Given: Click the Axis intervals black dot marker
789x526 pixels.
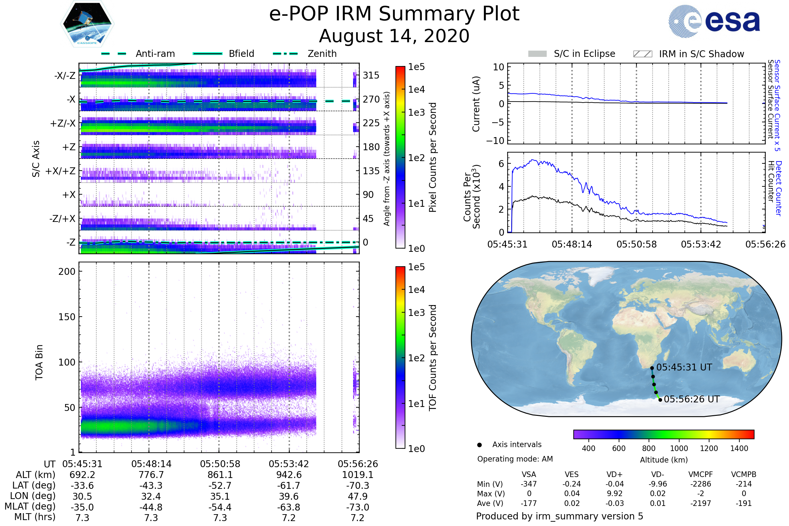Looking at the screenshot, I should [479, 445].
